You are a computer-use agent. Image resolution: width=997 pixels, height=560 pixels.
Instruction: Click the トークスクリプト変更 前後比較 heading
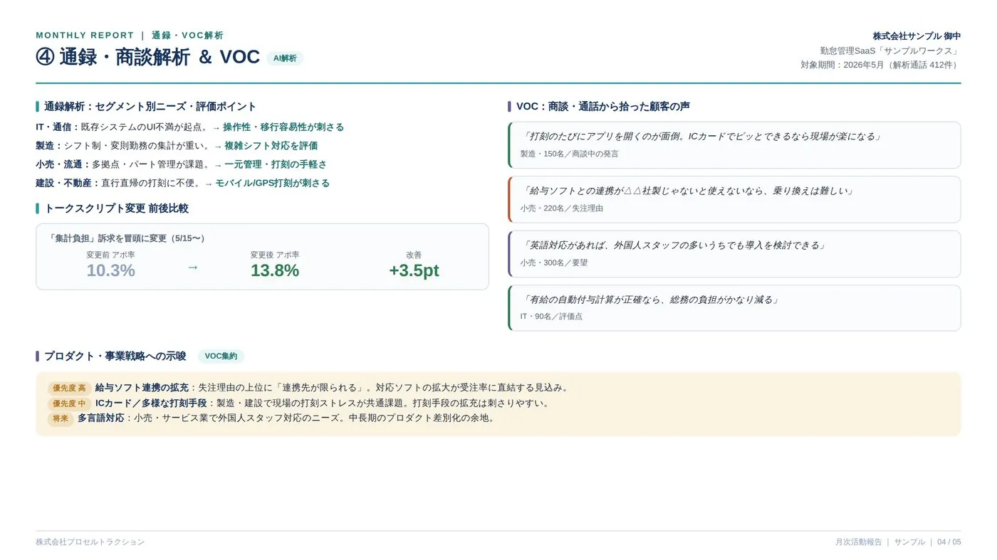tap(116, 208)
